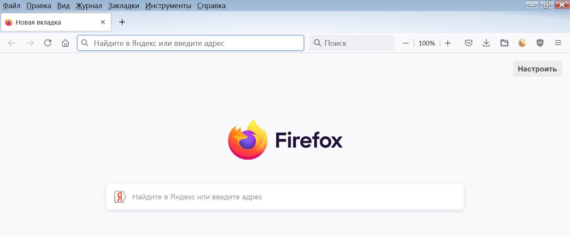This screenshot has height=236, width=570.
Task: Open the Файл menu
Action: (x=11, y=6)
